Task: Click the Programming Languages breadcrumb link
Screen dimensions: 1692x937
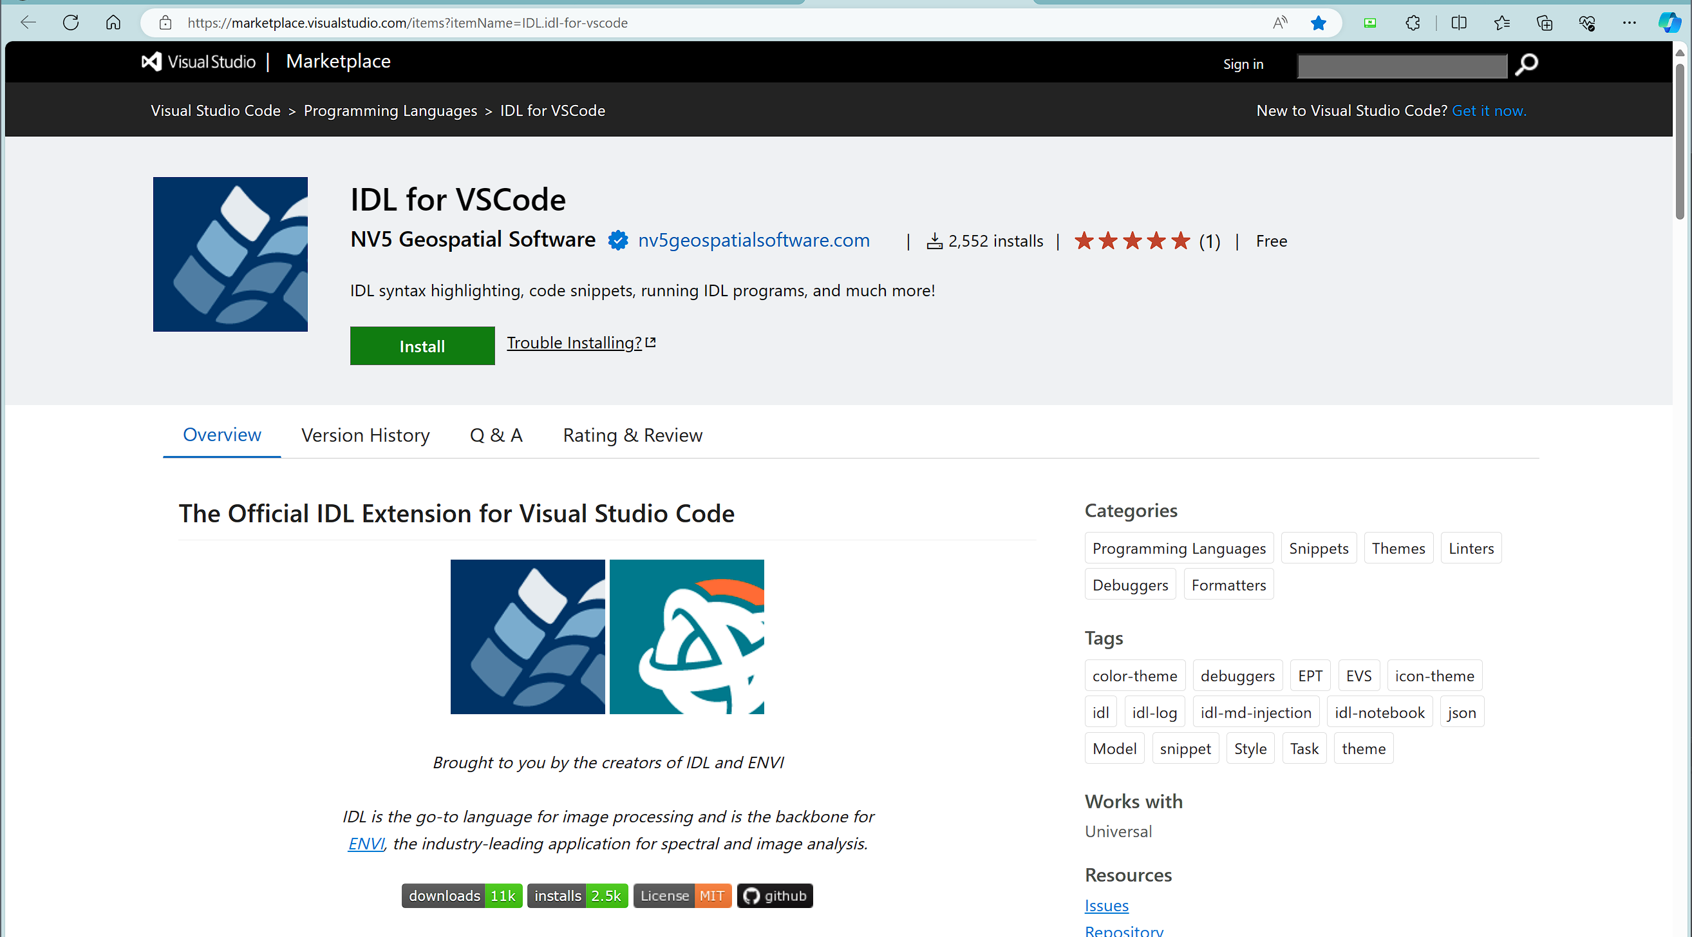Action: click(x=390, y=110)
